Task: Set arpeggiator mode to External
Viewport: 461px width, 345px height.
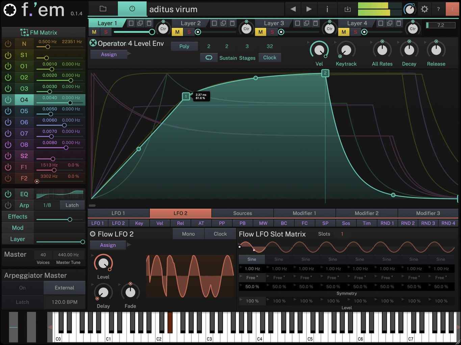Action: [64, 288]
